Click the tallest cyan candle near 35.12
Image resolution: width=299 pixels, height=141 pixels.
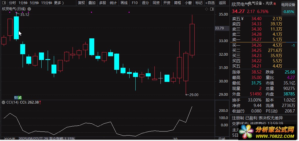(x=16, y=28)
